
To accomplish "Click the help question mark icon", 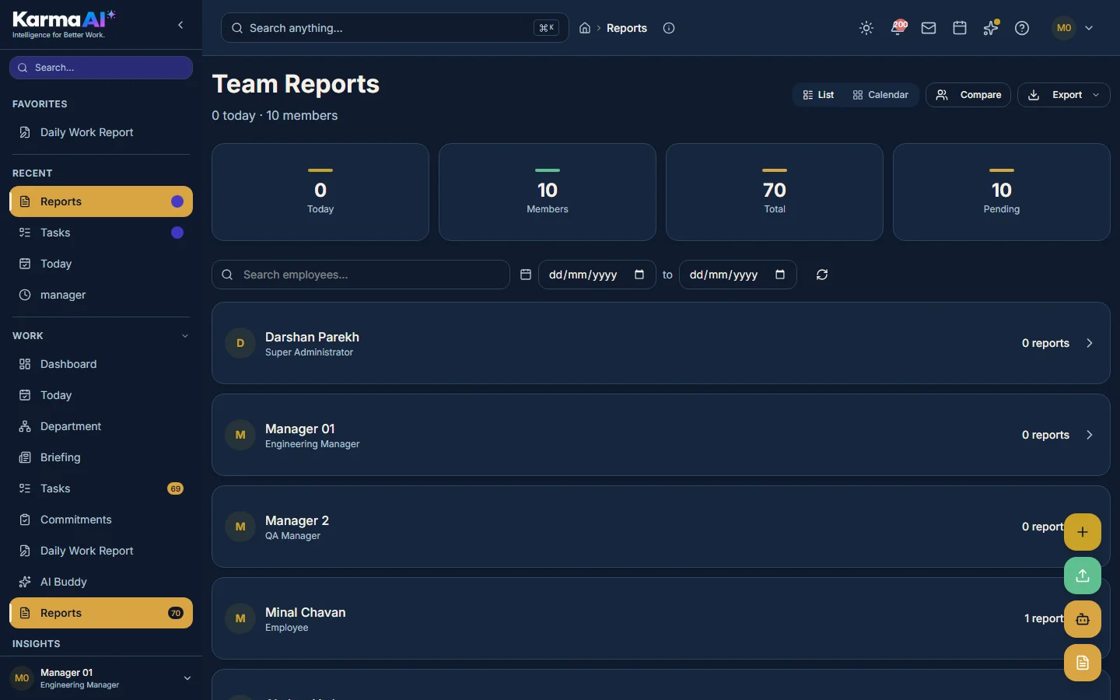I will (x=1022, y=28).
